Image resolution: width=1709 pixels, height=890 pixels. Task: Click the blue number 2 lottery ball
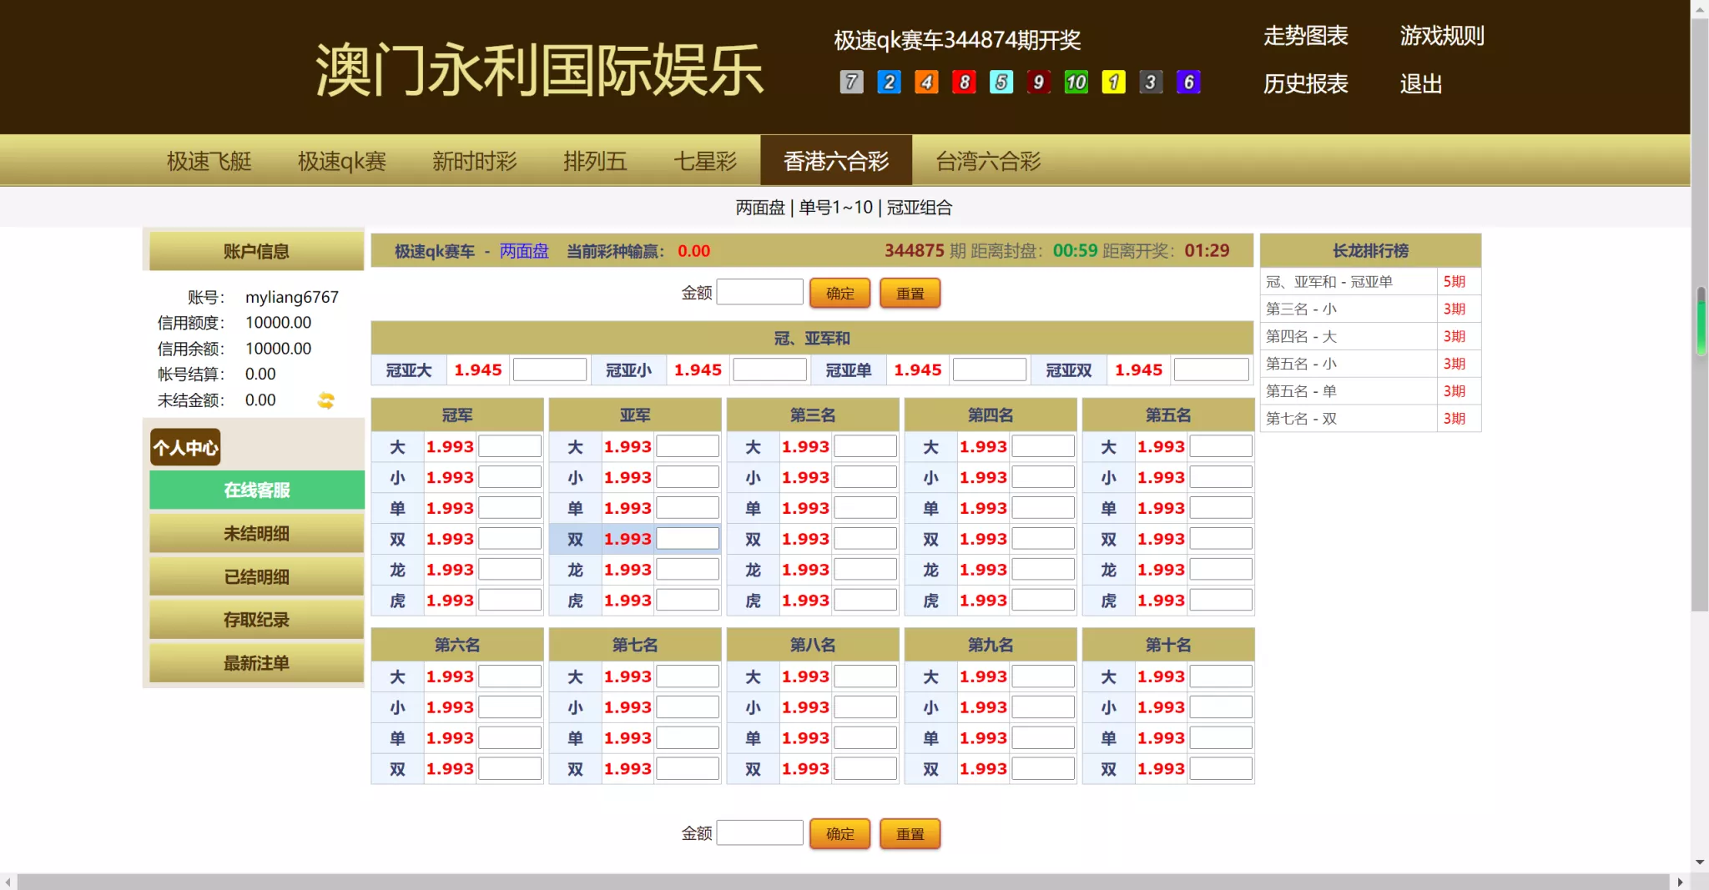point(888,82)
